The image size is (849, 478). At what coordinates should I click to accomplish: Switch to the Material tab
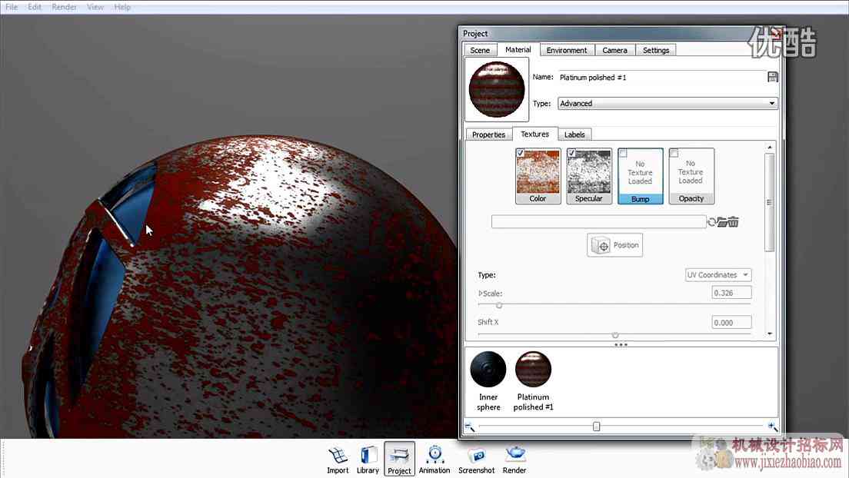click(x=518, y=49)
